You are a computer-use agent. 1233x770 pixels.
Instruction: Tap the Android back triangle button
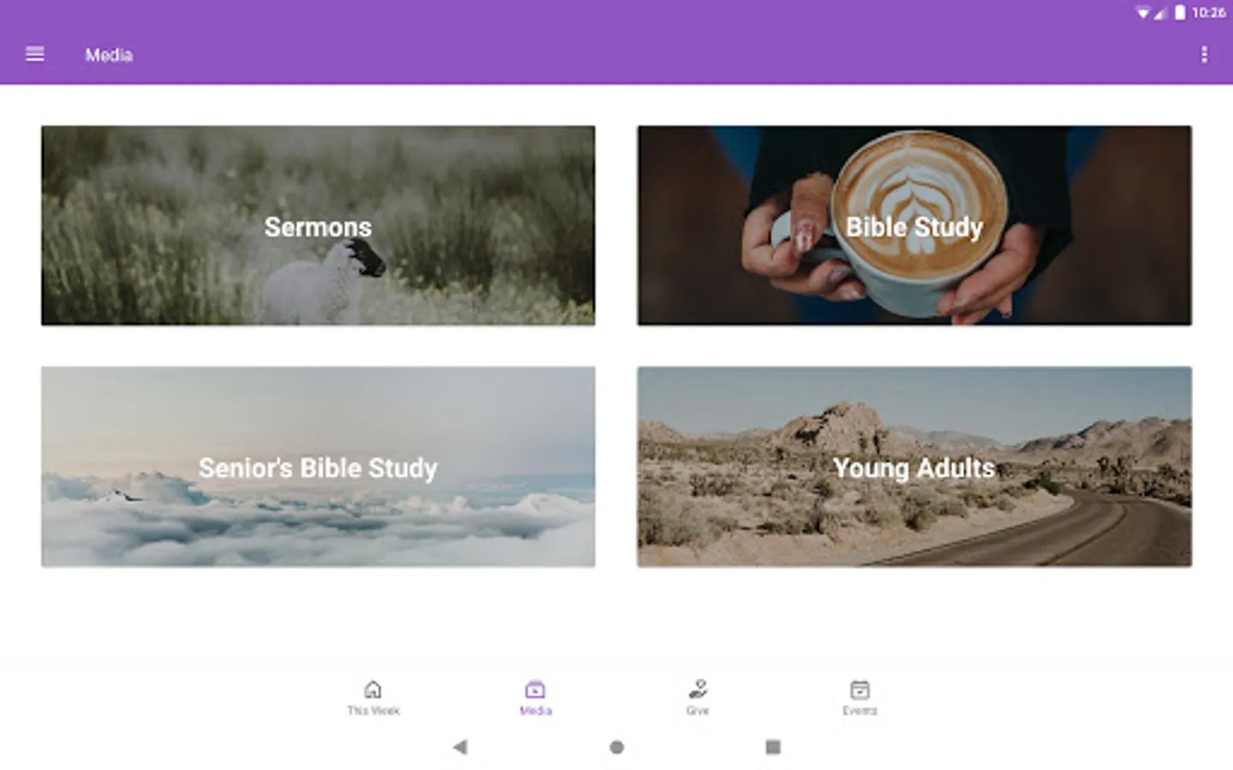(x=460, y=747)
